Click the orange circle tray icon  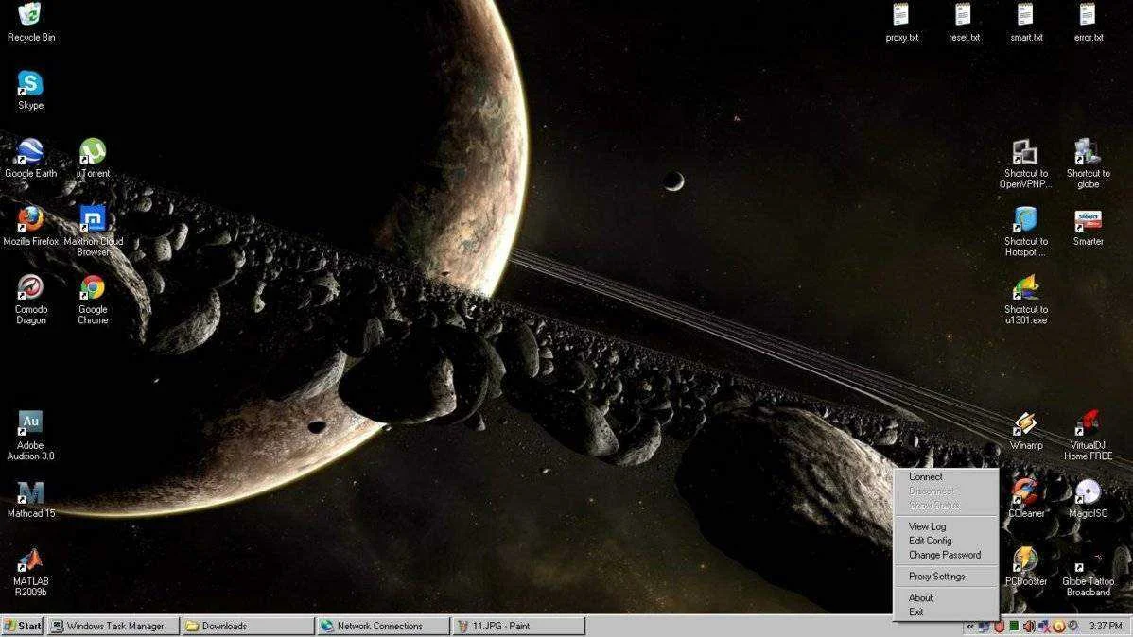click(1058, 627)
